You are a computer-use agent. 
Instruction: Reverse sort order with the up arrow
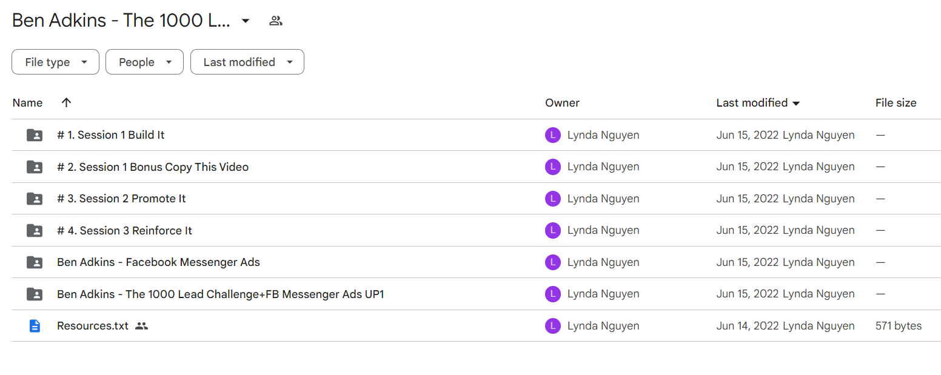[x=67, y=102]
